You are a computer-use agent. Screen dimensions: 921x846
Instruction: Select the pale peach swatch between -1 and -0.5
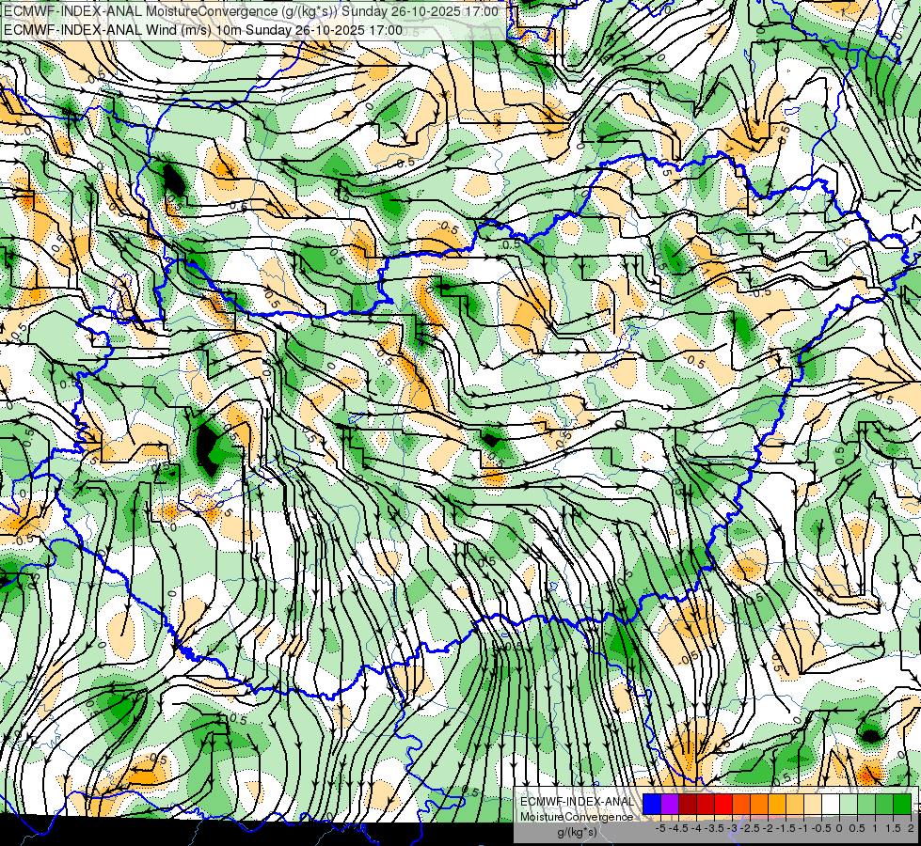(x=813, y=805)
